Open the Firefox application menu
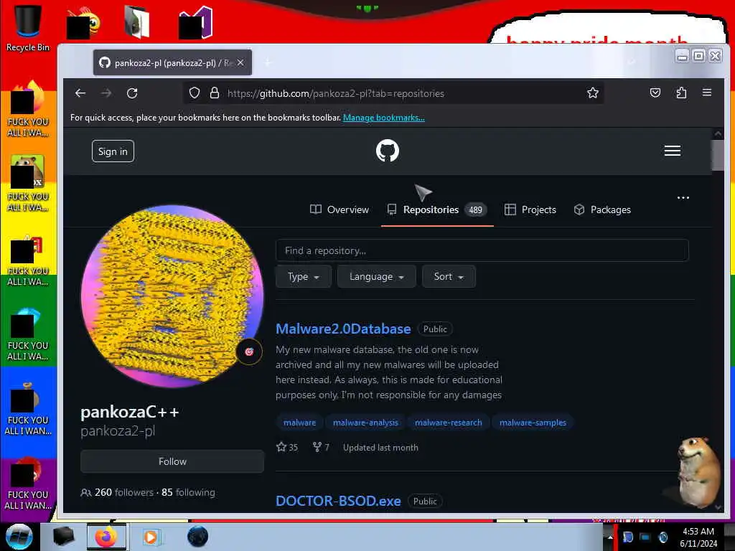This screenshot has height=551, width=735. (x=707, y=93)
